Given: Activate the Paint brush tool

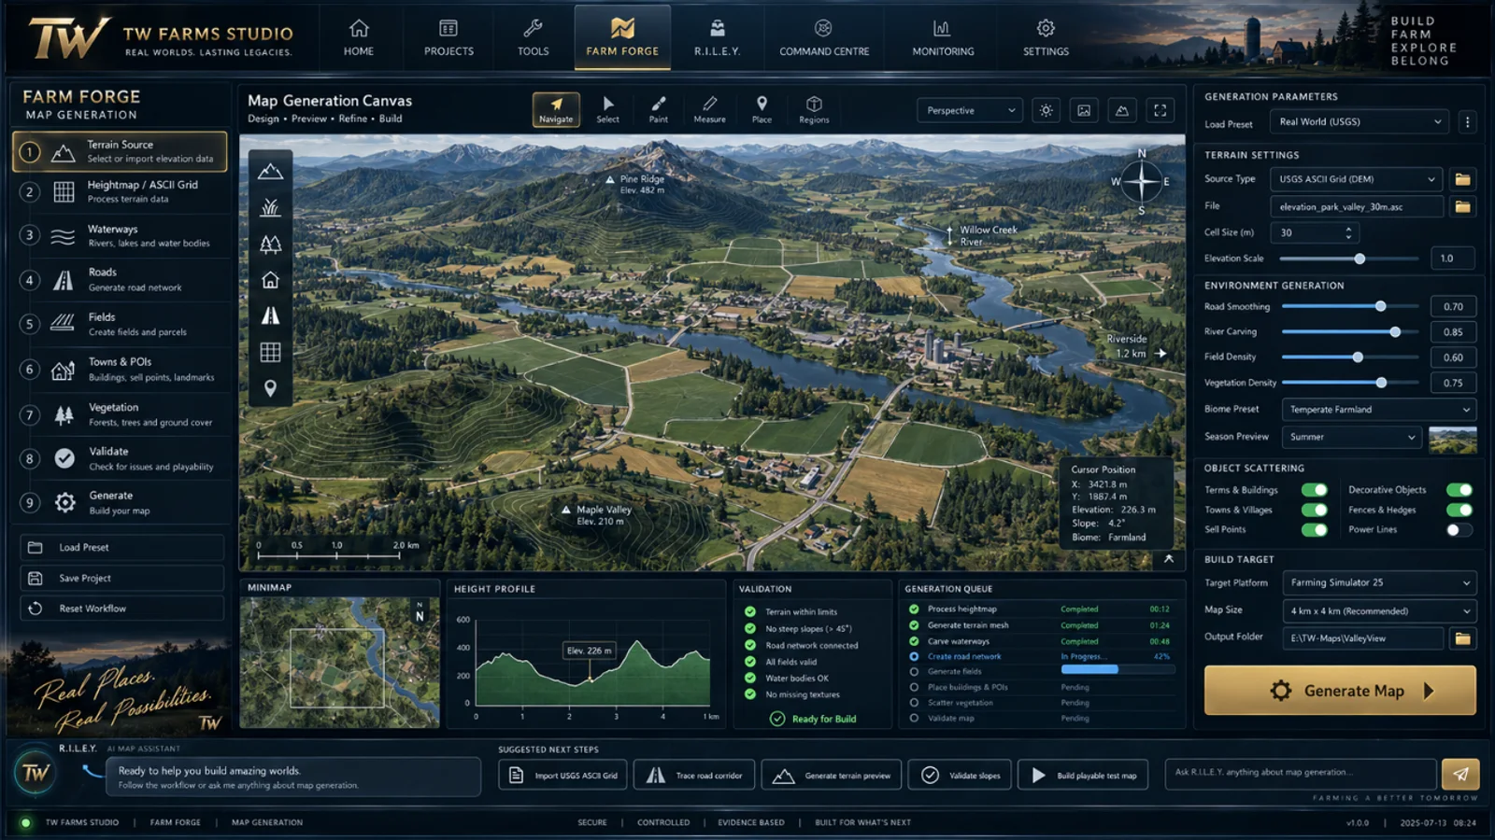Looking at the screenshot, I should pos(659,109).
